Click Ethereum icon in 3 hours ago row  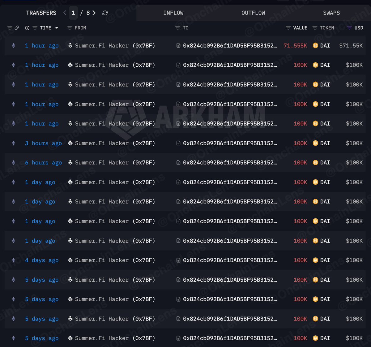click(x=13, y=143)
